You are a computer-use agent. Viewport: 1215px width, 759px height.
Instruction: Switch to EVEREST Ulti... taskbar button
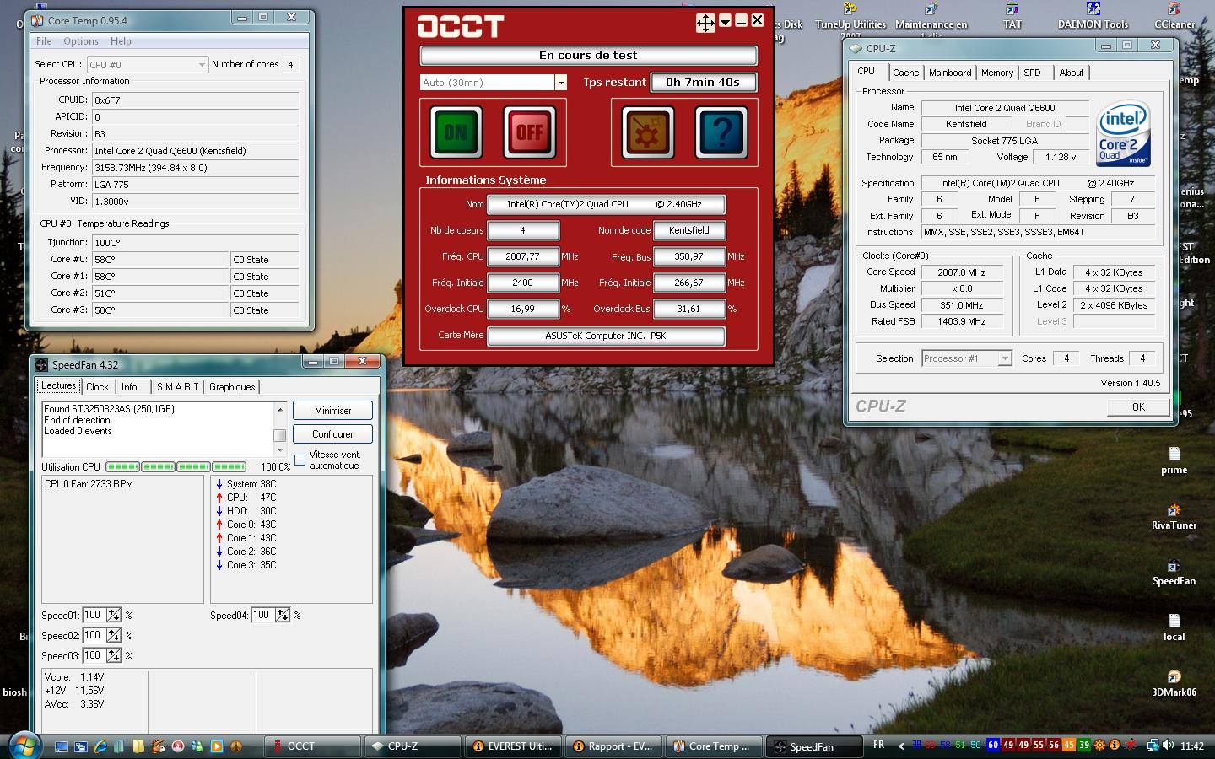click(514, 746)
